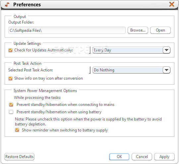
Task: Open the output folder with Open button
Action: (x=160, y=30)
